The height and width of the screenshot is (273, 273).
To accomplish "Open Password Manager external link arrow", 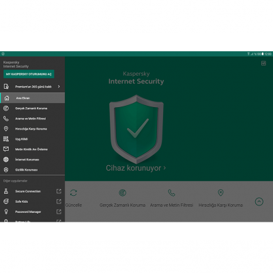I will 59,212.
